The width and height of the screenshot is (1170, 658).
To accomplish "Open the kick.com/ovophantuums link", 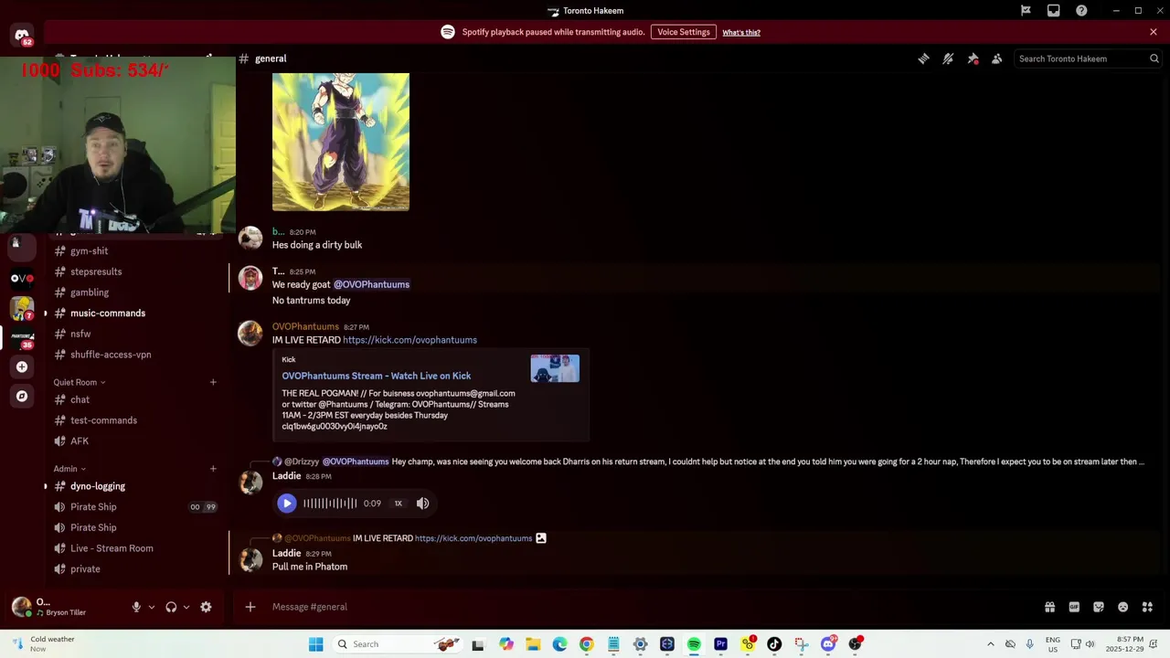I will point(409,340).
